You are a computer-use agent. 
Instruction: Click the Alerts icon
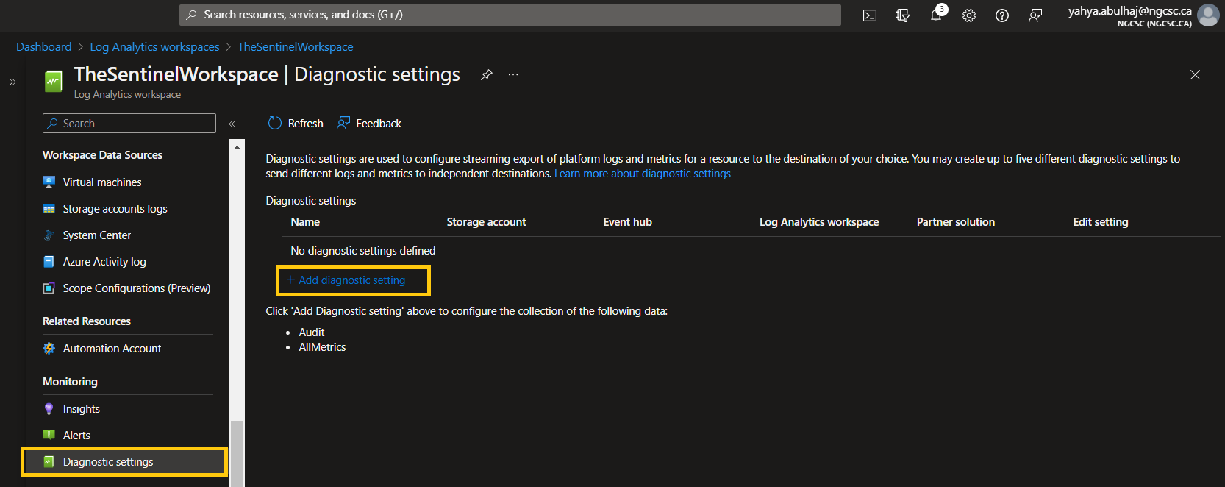coord(49,436)
